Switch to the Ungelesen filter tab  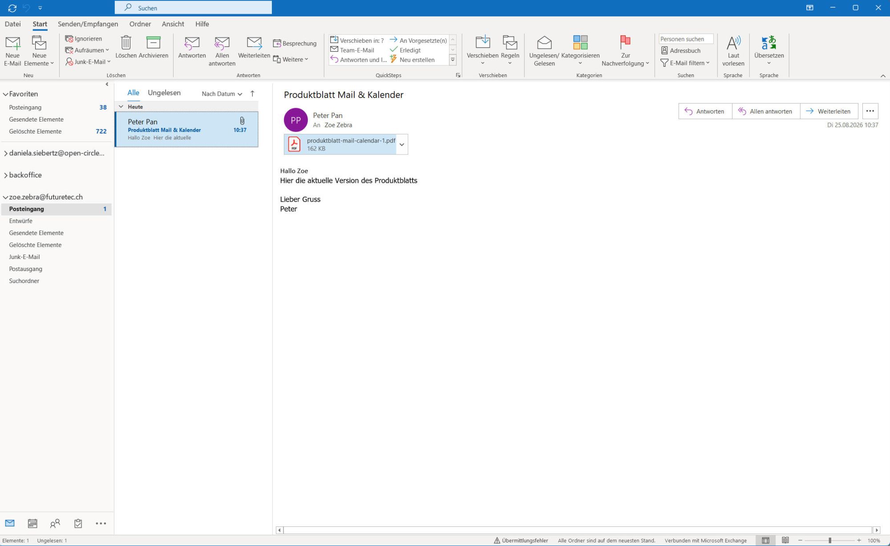tap(164, 93)
